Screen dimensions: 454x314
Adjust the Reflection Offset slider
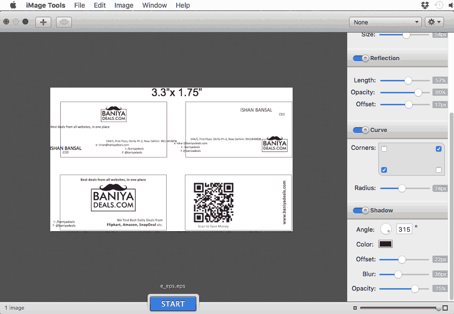[405, 104]
